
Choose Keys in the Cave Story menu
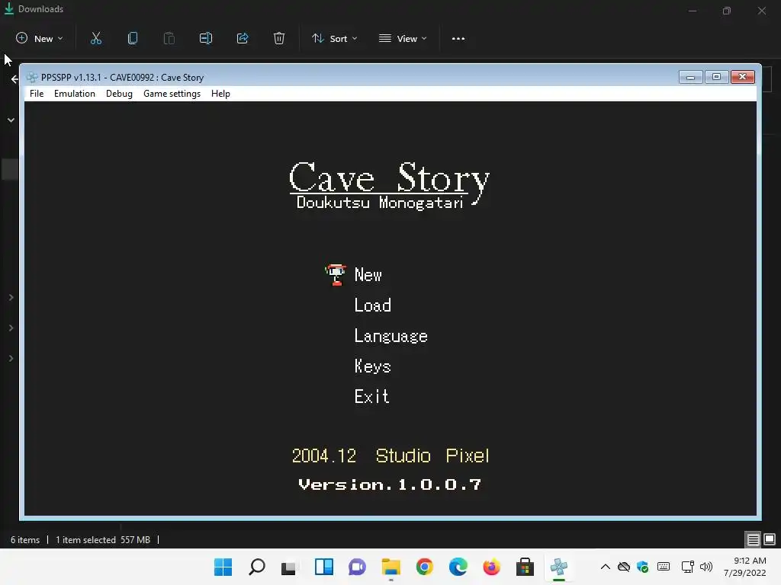(372, 366)
